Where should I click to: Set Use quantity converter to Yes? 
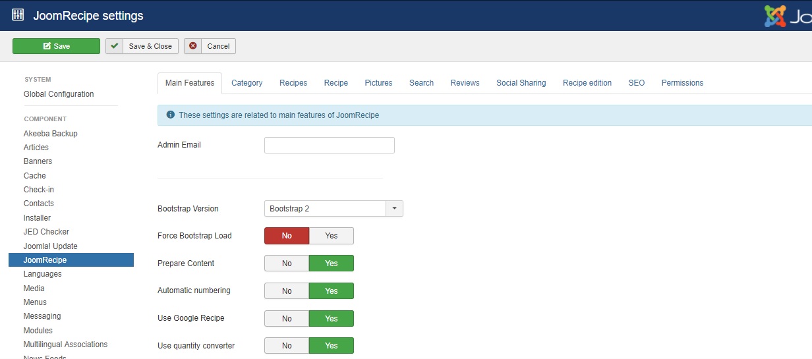(x=332, y=346)
